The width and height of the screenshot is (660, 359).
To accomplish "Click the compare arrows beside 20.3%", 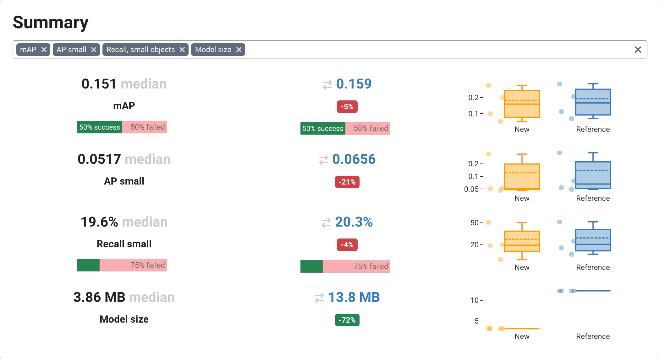I will [326, 222].
